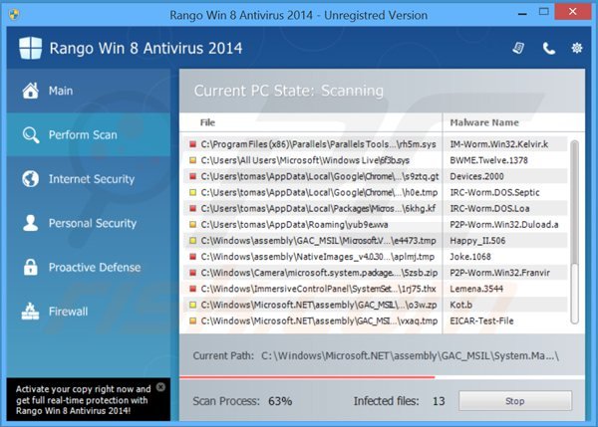
Task: Select the rh5m.sys infected file row
Action: (x=376, y=144)
